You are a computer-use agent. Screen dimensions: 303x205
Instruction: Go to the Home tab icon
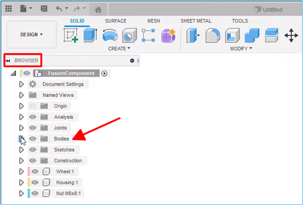coord(98,10)
